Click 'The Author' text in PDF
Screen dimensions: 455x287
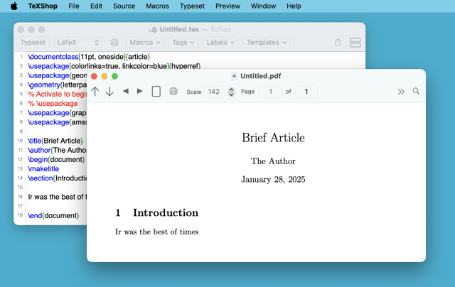point(273,161)
